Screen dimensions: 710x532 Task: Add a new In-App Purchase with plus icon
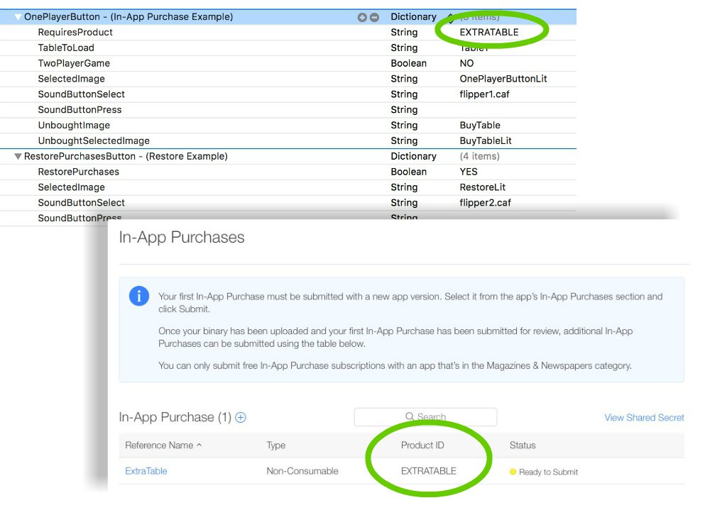241,418
